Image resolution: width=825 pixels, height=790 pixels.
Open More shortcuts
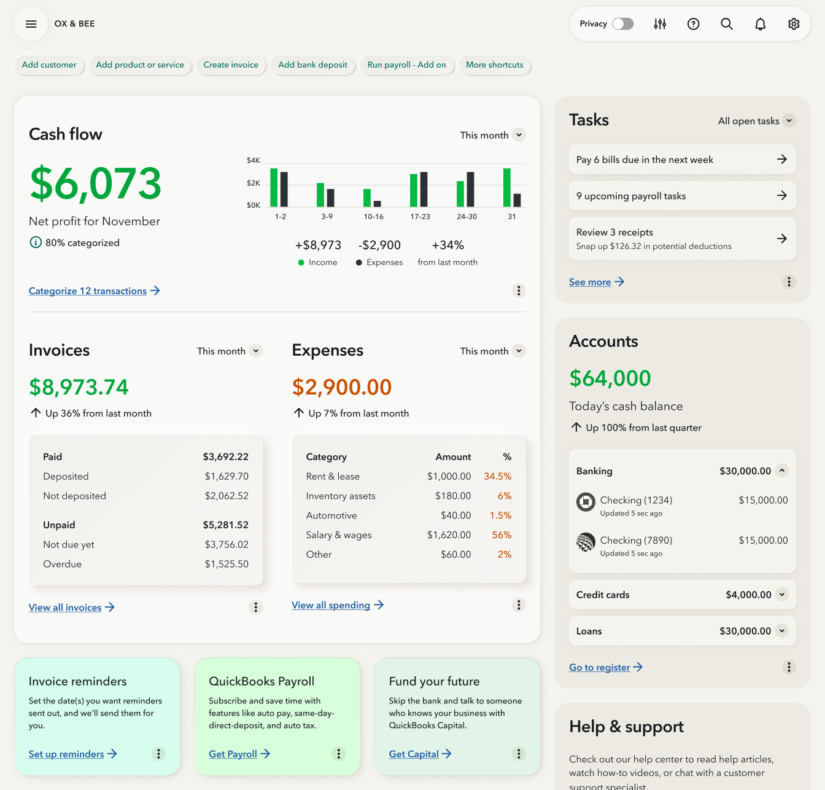tap(495, 65)
